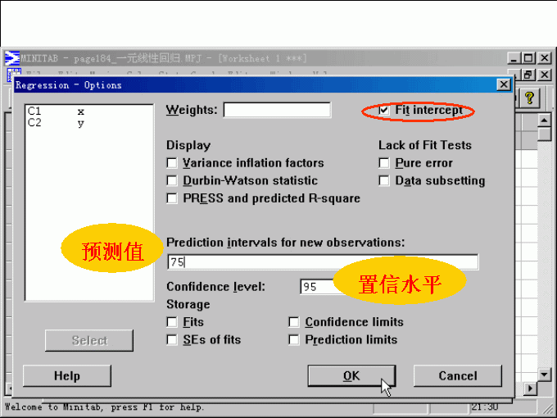Enable PRESS and predicted R-square
The width and height of the screenshot is (557, 418).
tap(172, 198)
